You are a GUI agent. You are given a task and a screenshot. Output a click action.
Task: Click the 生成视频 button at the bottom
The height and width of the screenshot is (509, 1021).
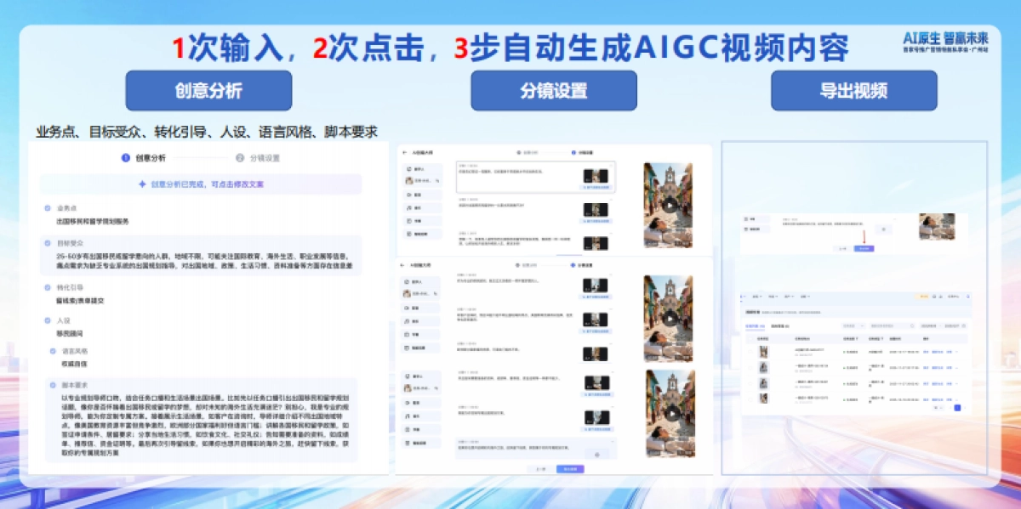click(x=570, y=469)
